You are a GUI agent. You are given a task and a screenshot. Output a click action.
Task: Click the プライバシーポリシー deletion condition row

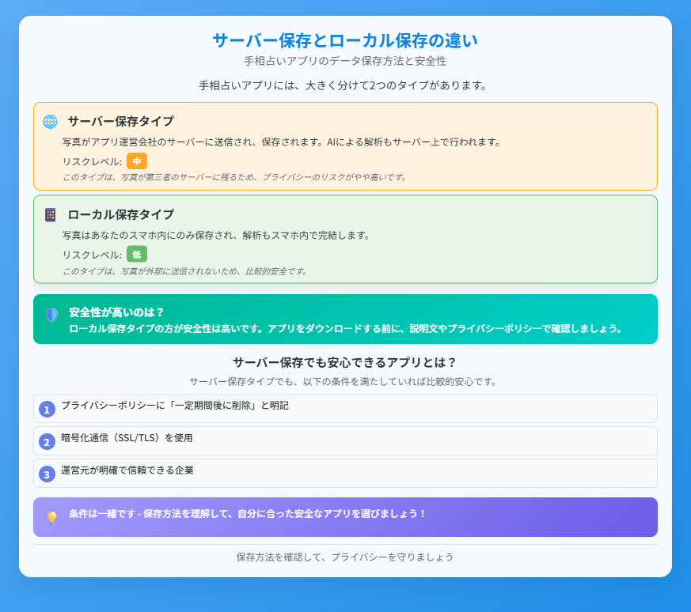point(345,409)
